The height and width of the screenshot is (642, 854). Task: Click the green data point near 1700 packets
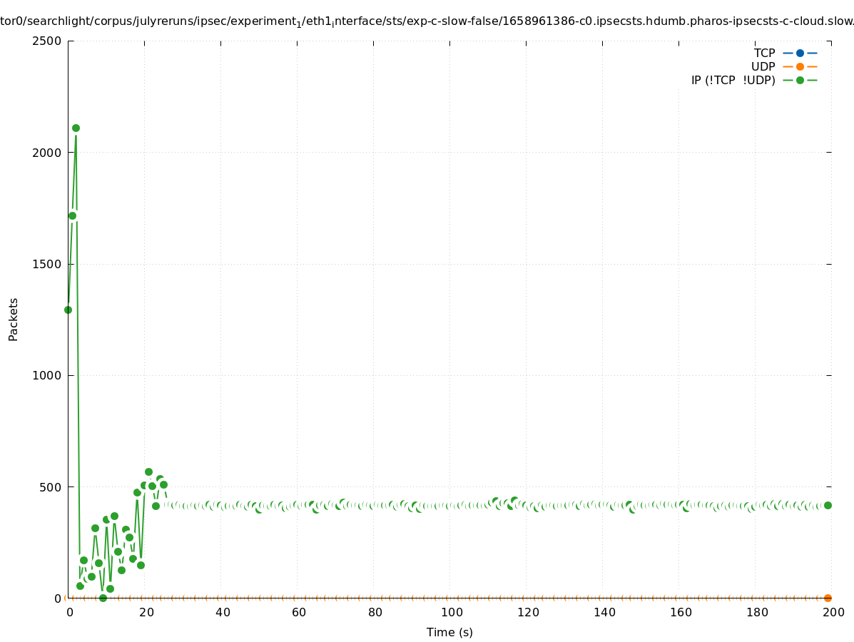click(72, 215)
